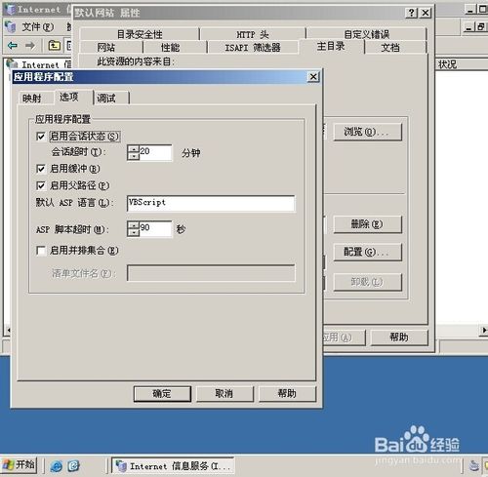The width and height of the screenshot is (488, 477).
Task: Select Internet 信息 tree root node
Action: pos(39,63)
